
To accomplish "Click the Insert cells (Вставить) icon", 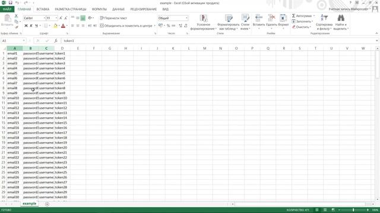I will [x=259, y=18].
